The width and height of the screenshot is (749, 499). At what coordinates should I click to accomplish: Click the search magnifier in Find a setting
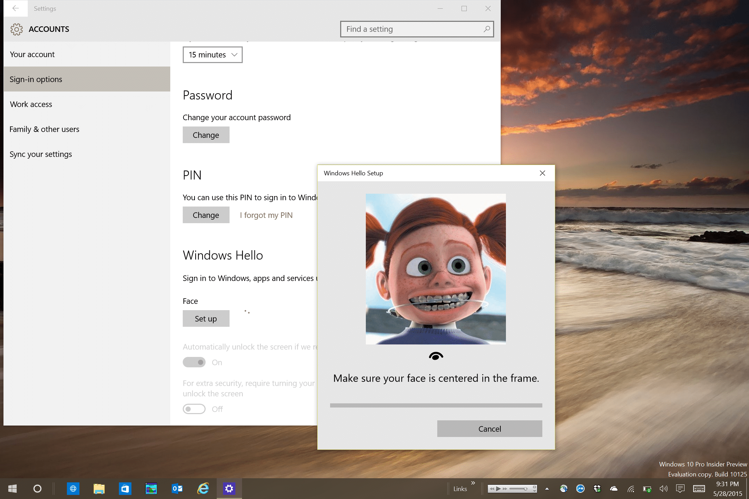[x=487, y=29]
